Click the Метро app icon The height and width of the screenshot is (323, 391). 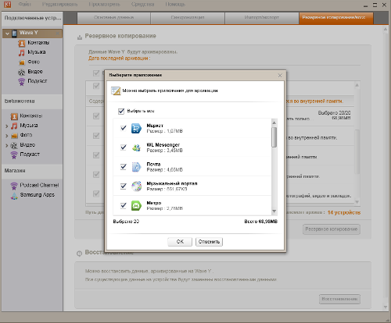pos(136,206)
